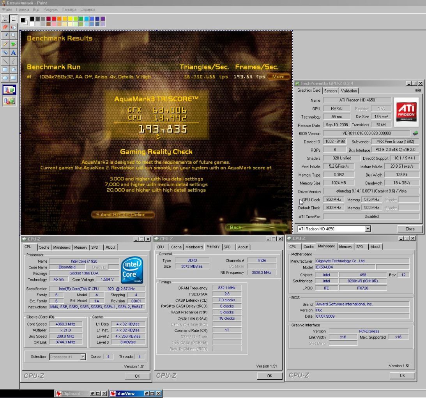
Task: Select the Pick color eyedropper tool
Action: [x=5, y=35]
